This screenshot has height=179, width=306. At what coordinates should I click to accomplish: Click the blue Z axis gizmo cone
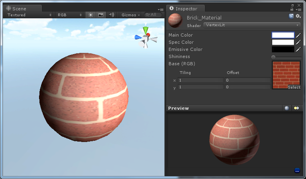(138, 37)
